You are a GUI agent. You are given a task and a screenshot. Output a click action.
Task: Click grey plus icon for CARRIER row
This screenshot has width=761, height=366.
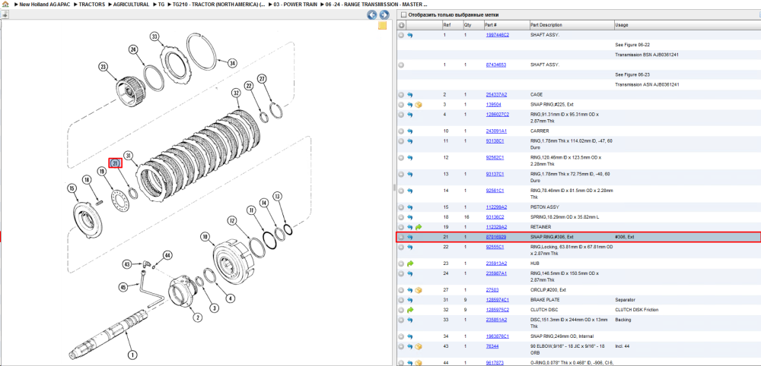[x=401, y=131]
